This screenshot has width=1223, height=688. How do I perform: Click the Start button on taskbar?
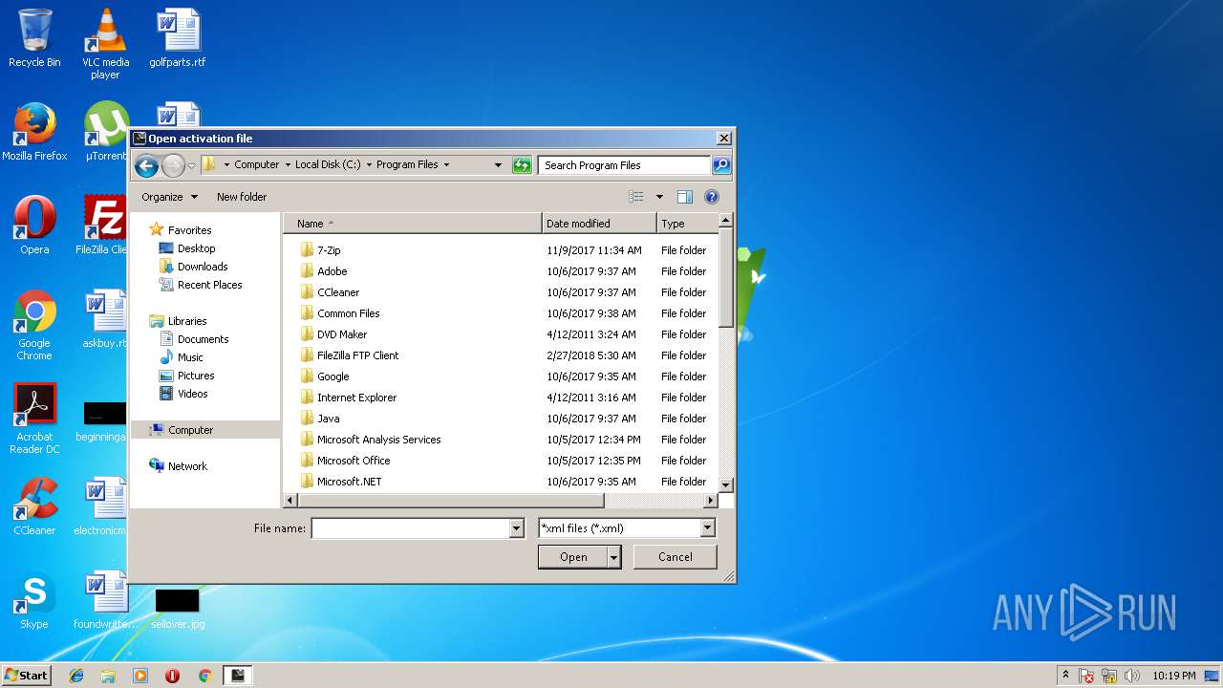coord(26,676)
